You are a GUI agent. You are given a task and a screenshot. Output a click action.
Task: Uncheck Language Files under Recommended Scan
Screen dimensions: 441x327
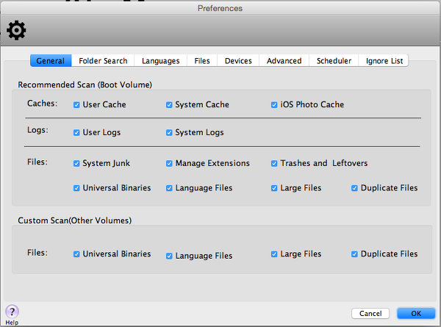coord(169,188)
